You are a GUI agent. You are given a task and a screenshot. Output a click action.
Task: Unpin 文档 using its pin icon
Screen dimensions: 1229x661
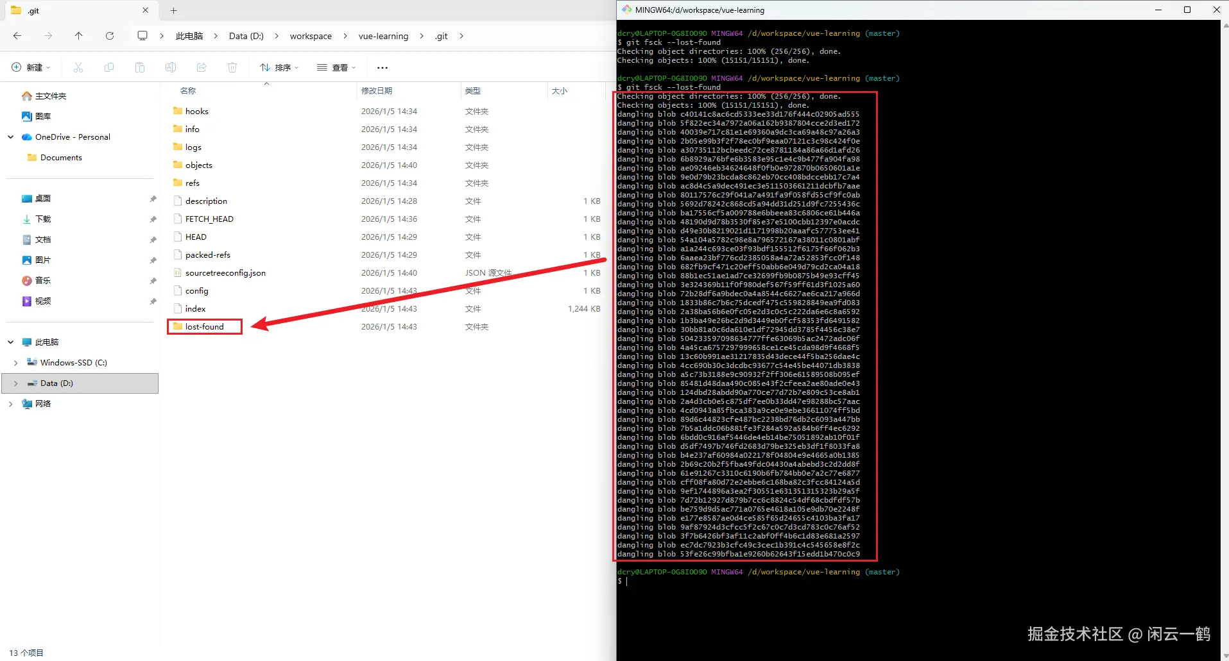[153, 240]
